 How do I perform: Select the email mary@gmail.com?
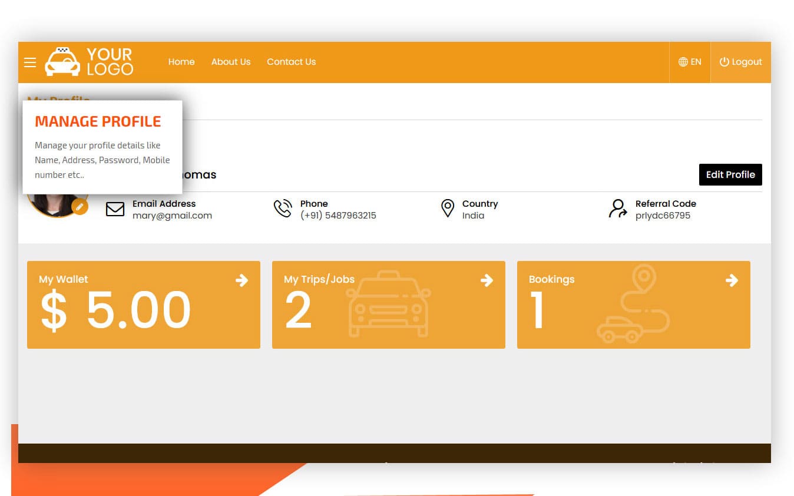pos(172,216)
